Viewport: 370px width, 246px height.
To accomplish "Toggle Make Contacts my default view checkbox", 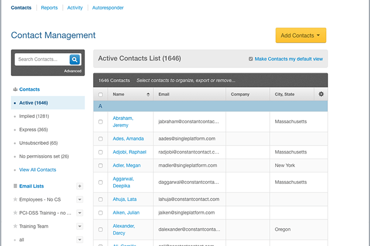I will coord(250,59).
